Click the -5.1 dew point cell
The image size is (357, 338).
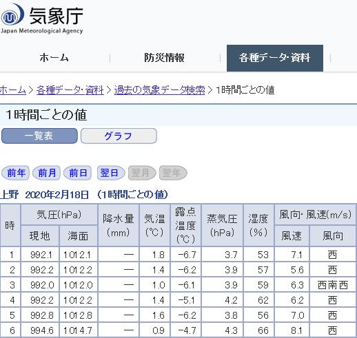(x=186, y=300)
